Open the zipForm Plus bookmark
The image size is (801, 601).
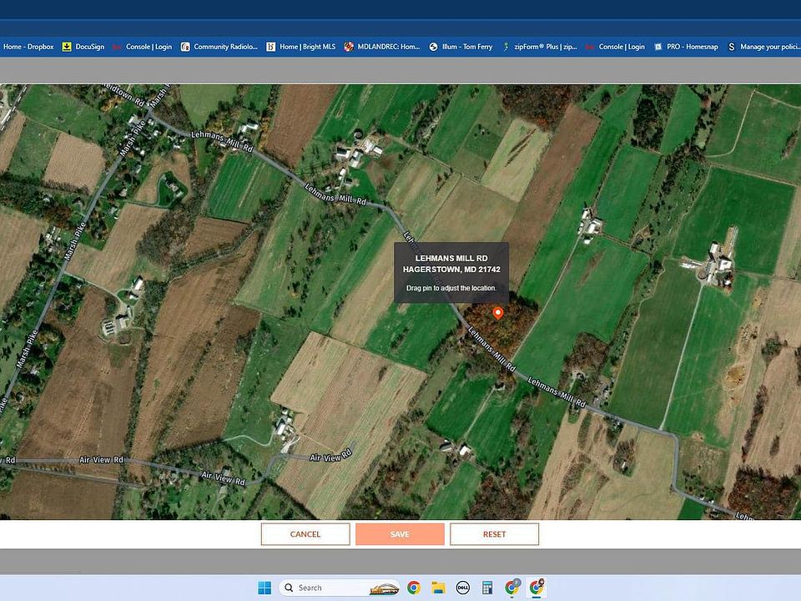click(540, 47)
